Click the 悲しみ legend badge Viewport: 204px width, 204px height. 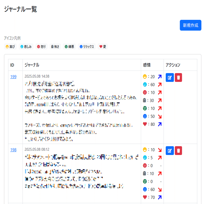(26, 46)
